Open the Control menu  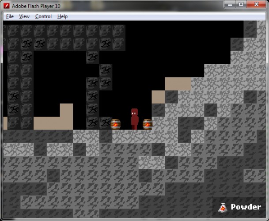[x=43, y=16]
